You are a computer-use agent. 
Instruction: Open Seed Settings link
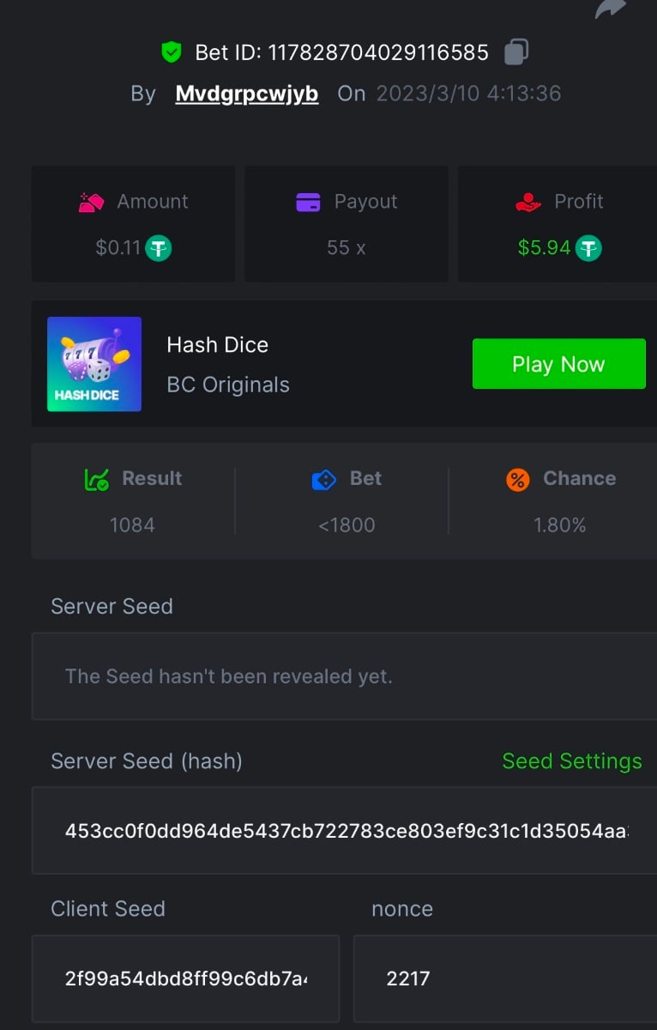pyautogui.click(x=571, y=761)
